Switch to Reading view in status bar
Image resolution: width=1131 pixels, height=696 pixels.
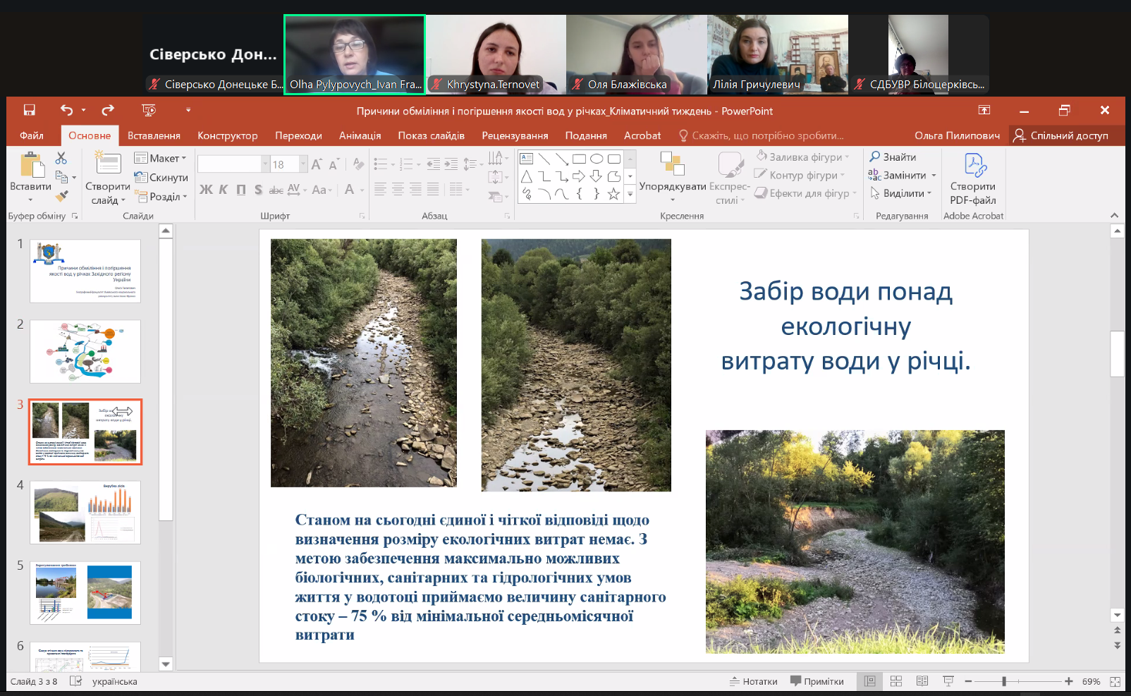point(922,681)
